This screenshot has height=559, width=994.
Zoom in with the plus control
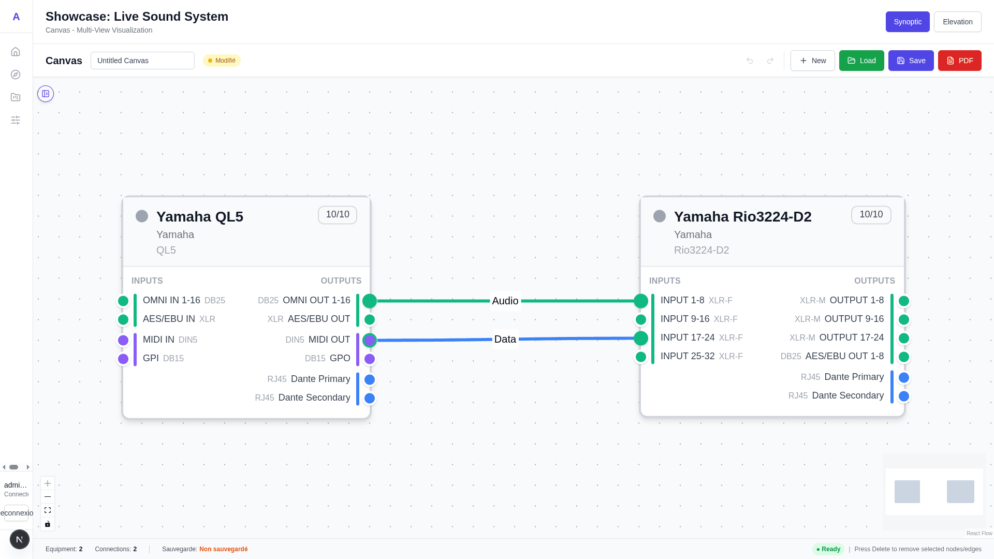pos(48,483)
